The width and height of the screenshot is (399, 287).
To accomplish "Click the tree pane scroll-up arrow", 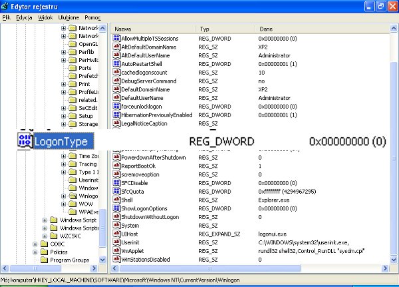I will [x=102, y=28].
